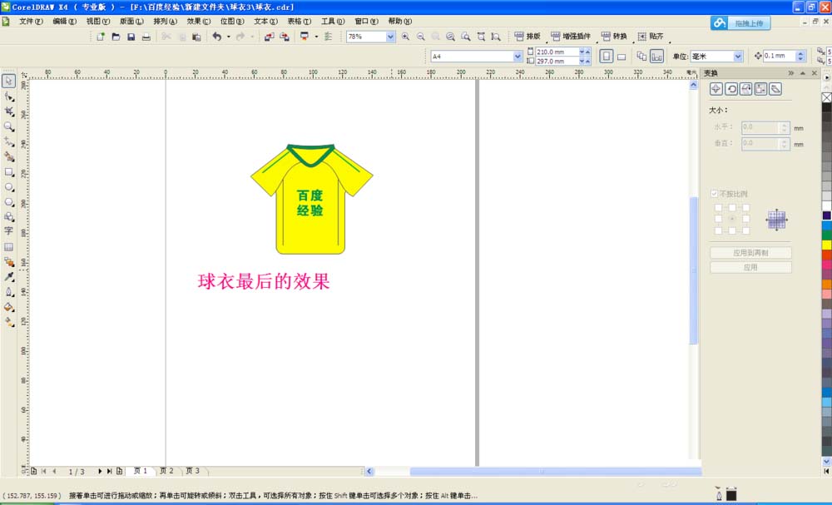Switch to the 页 2 page tab

[166, 470]
